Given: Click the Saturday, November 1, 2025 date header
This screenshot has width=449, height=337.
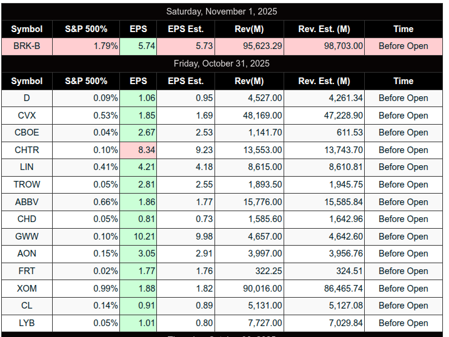Looking at the screenshot, I should (222, 11).
